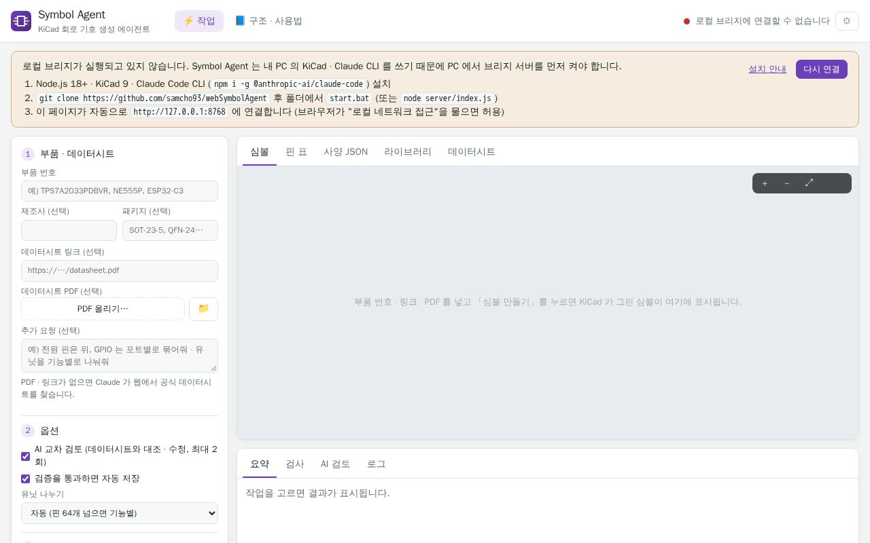
Task: Click the red bridge connection status dot
Action: [686, 21]
